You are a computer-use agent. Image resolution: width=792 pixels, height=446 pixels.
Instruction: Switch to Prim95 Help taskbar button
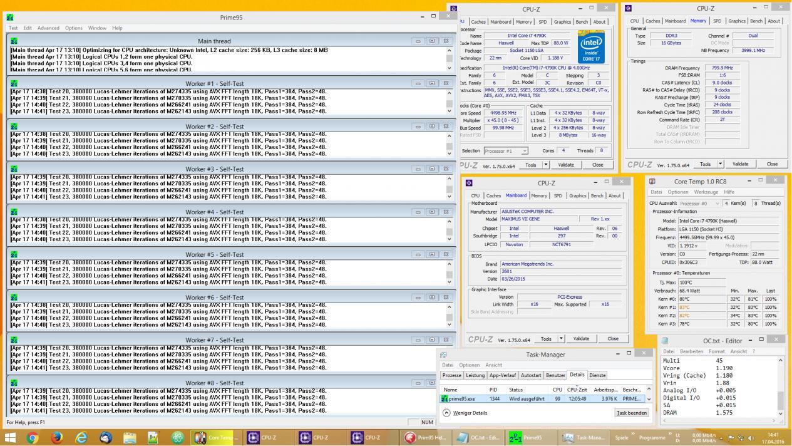pos(426,437)
